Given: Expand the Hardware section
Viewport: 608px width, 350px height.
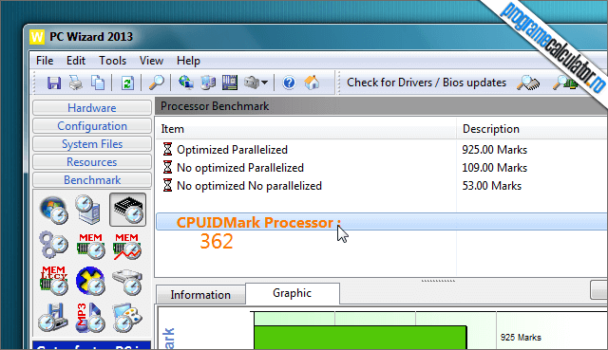Looking at the screenshot, I should click(x=92, y=107).
